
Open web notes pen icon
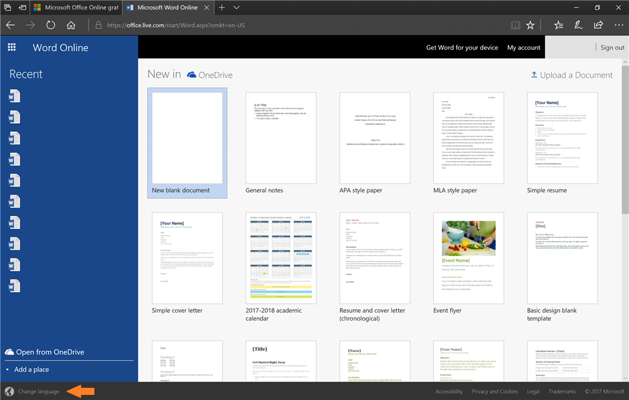tap(578, 25)
